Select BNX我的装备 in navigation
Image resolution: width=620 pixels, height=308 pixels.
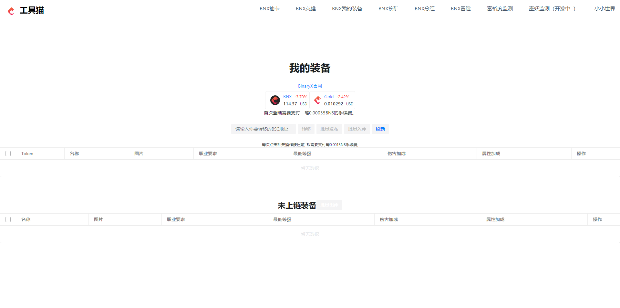pos(347,9)
